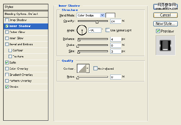The height and width of the screenshot is (125, 181).
Task: Click the Noise slider handle
Action: [78, 78]
